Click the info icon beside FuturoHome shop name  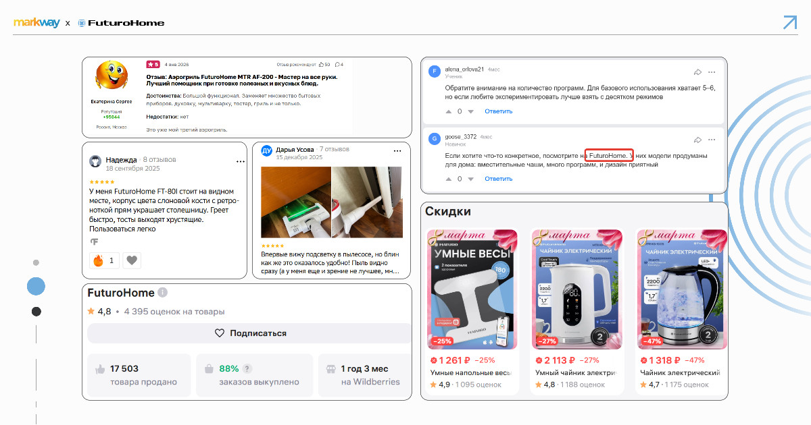(162, 293)
